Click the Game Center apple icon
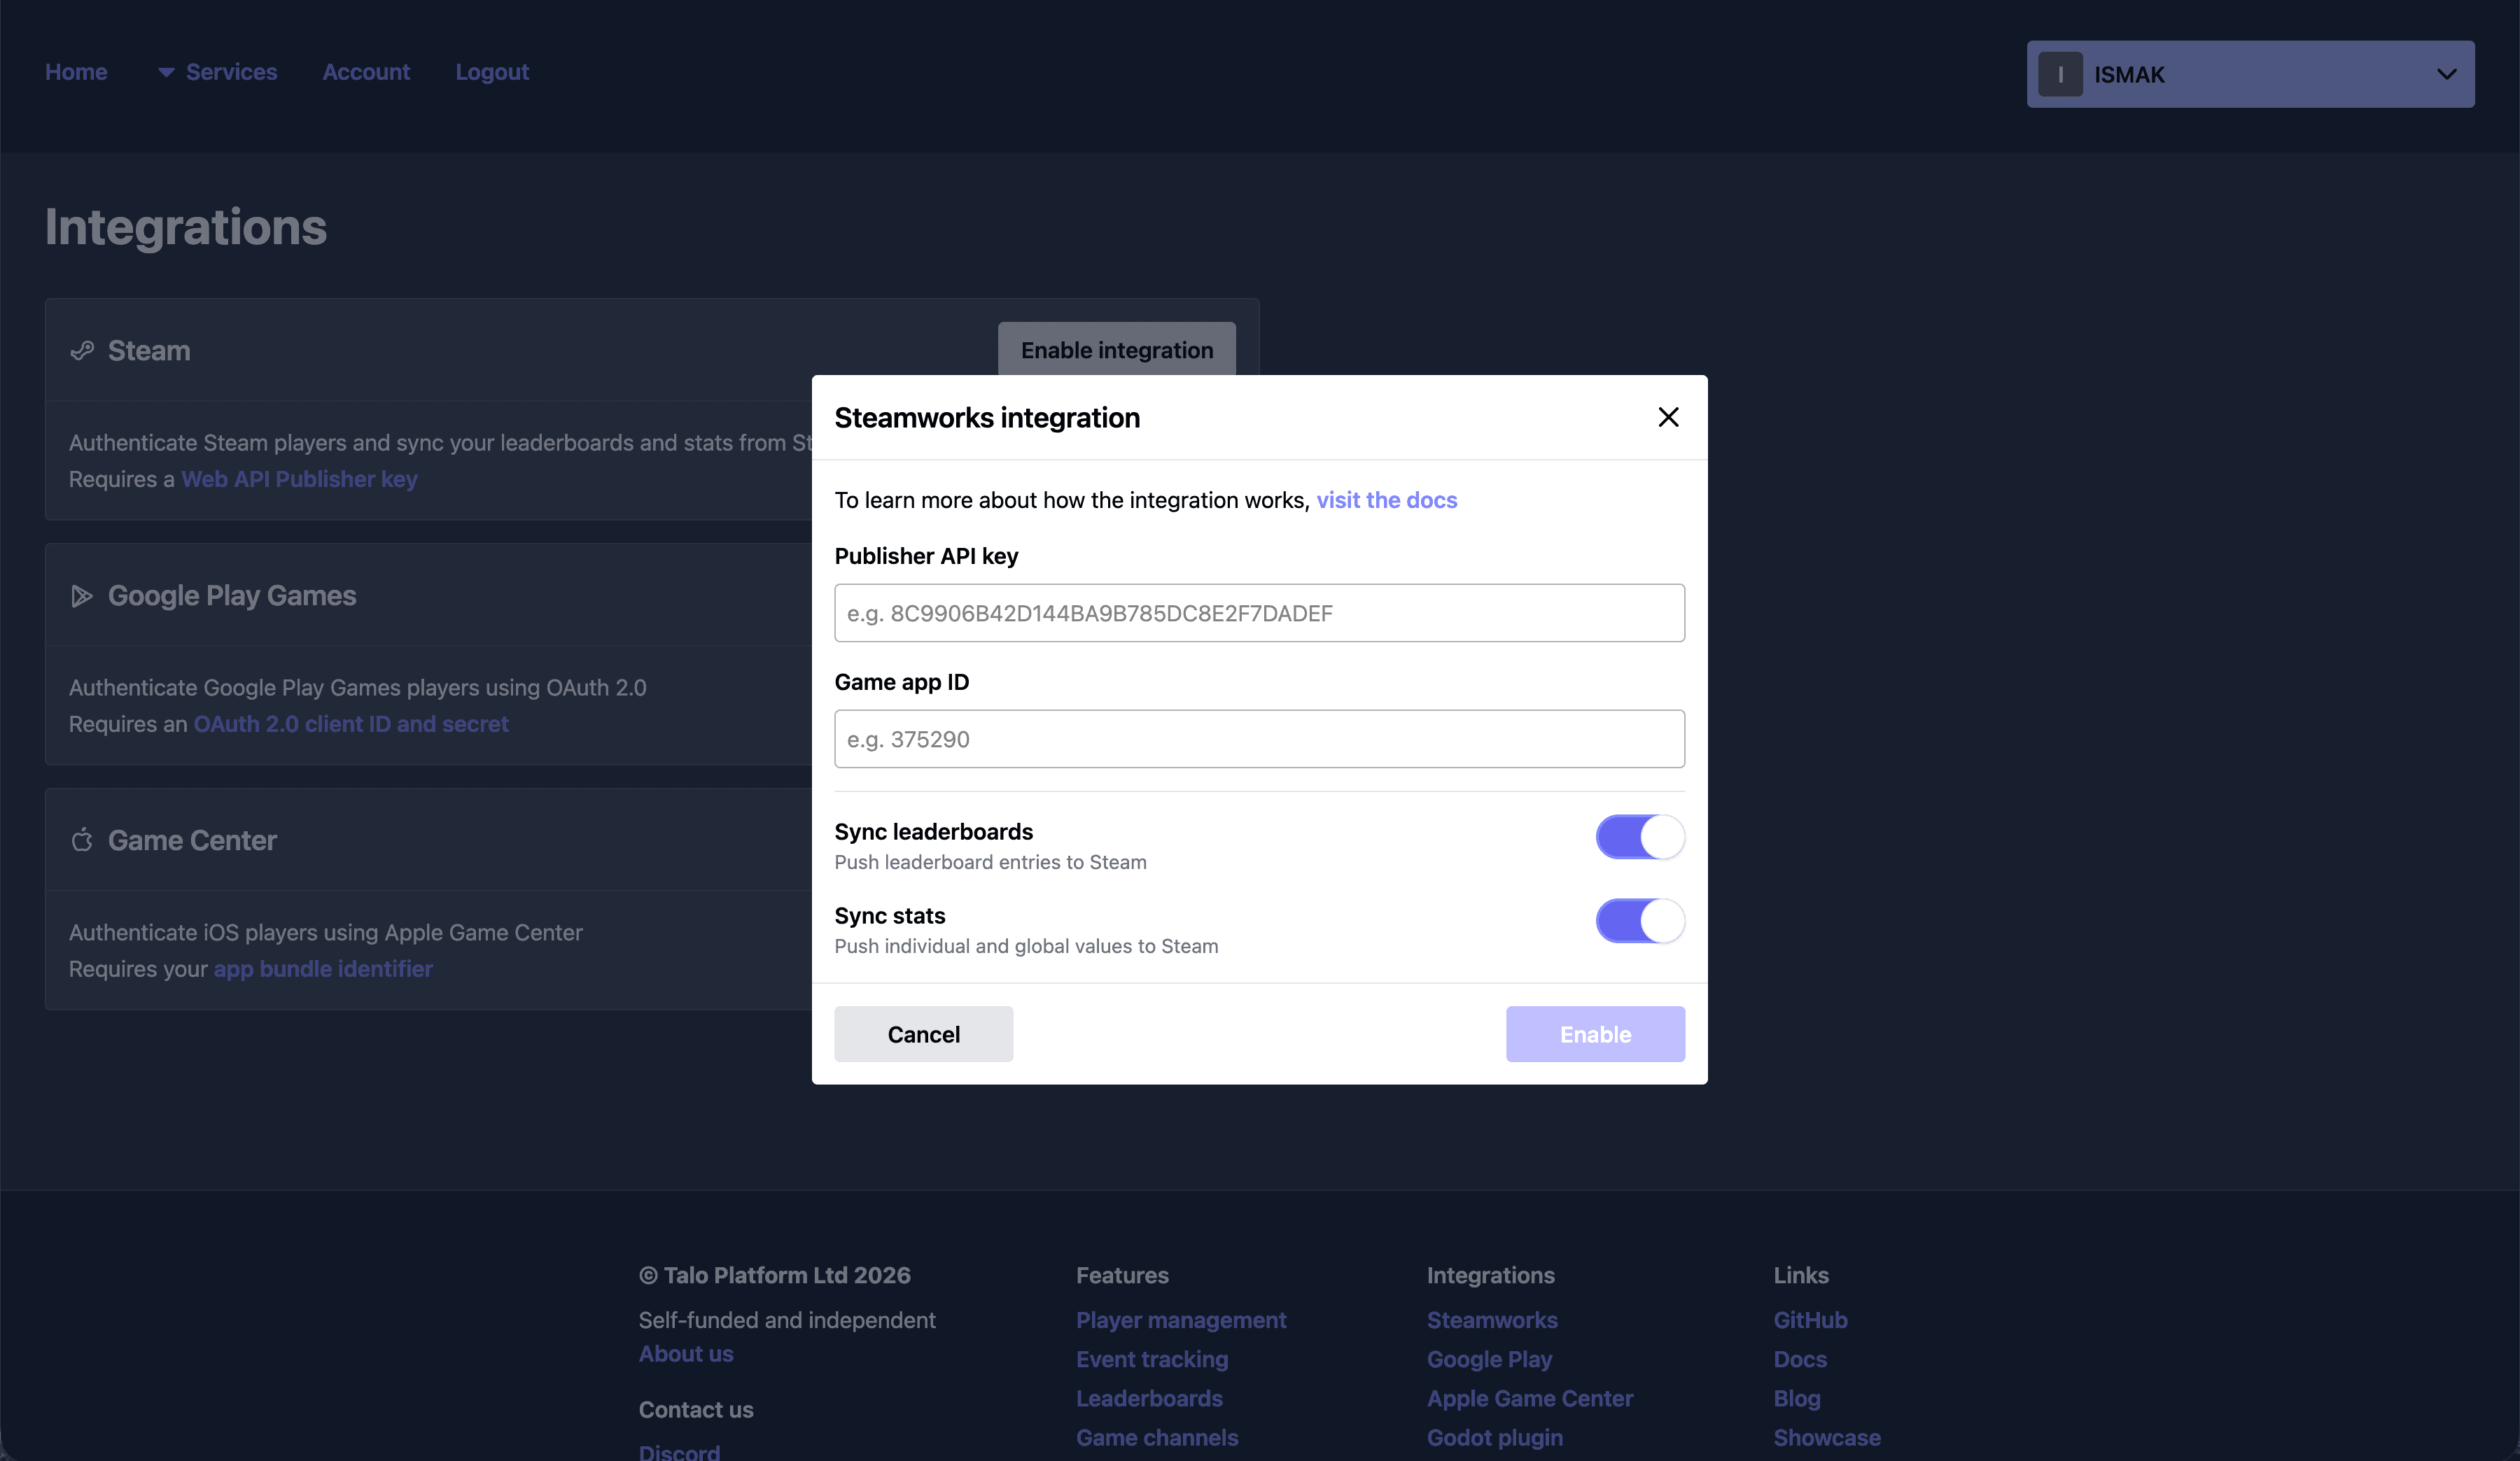 pyautogui.click(x=82, y=840)
